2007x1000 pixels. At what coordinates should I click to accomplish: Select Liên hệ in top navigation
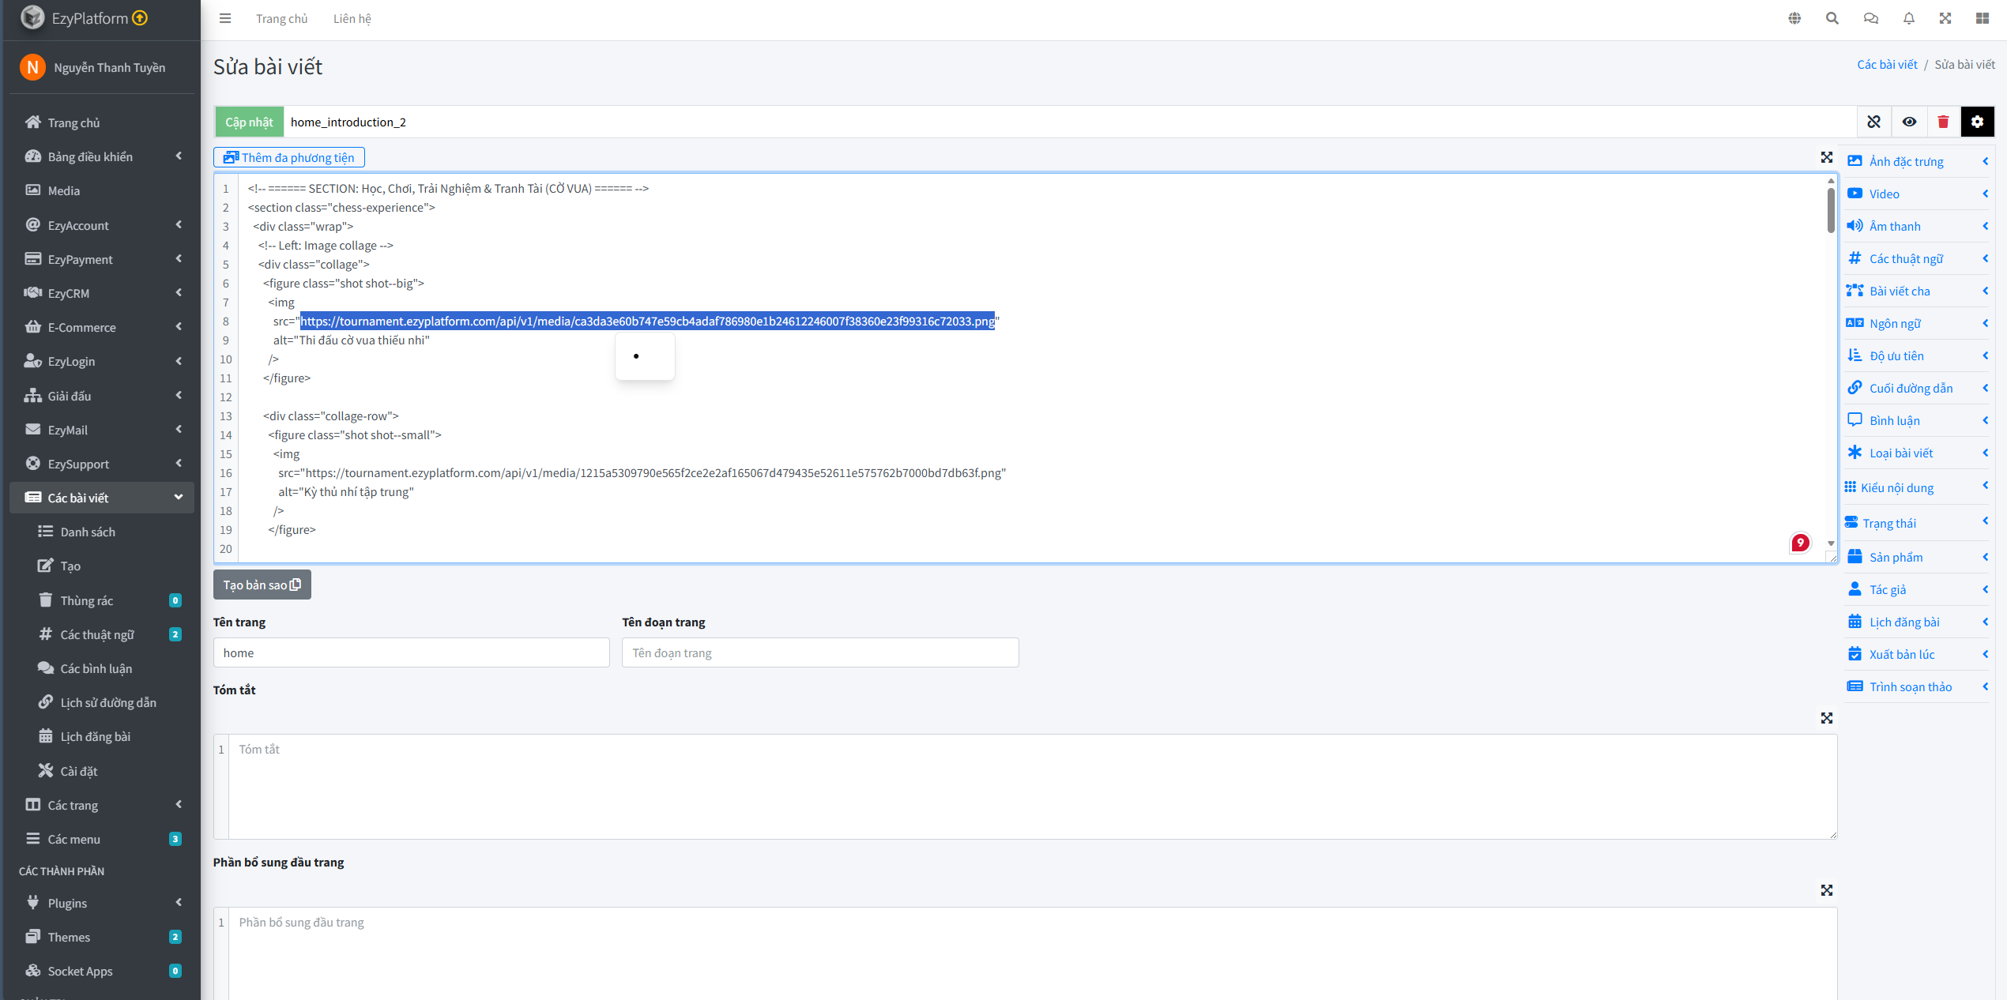tap(352, 18)
